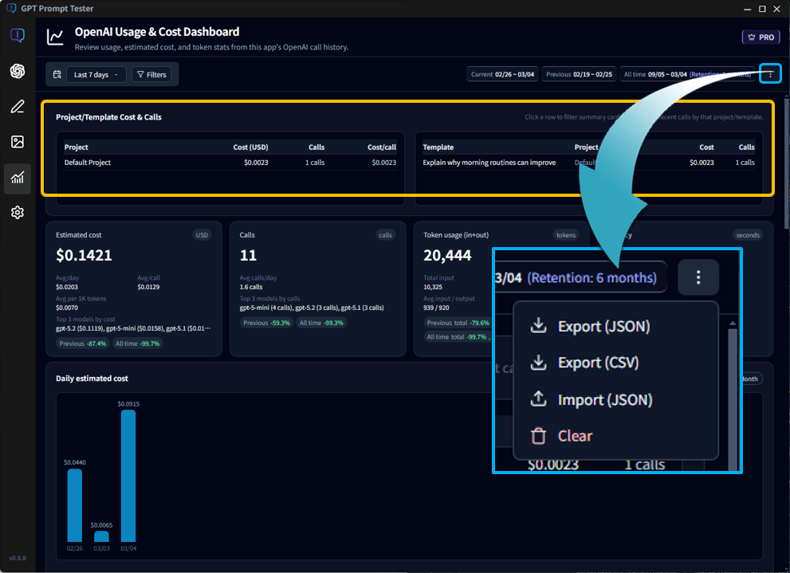Click the Export (JSON) download icon
This screenshot has height=573, width=790.
538,325
